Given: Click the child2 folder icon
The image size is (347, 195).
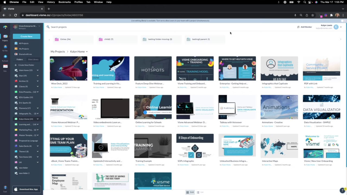Looking at the screenshot, I should 101,39.
